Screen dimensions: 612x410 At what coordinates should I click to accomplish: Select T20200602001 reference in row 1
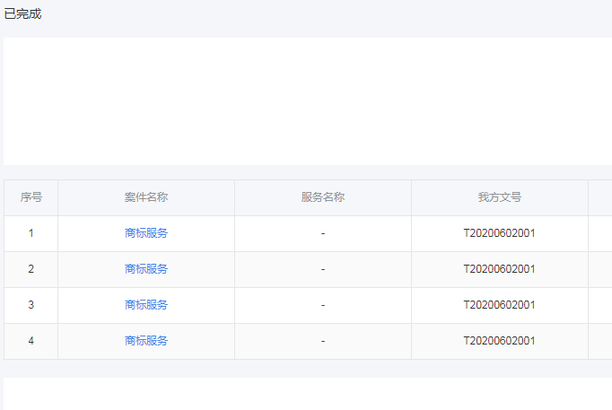point(500,233)
